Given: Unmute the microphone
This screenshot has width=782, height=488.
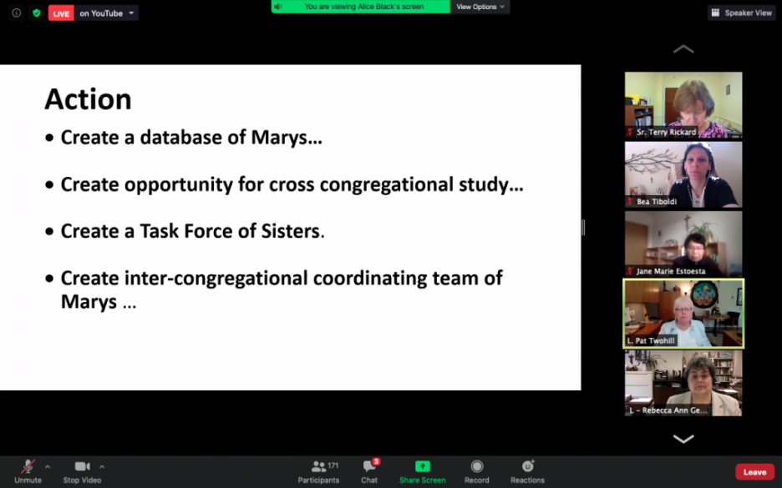Looking at the screenshot, I should tap(28, 470).
